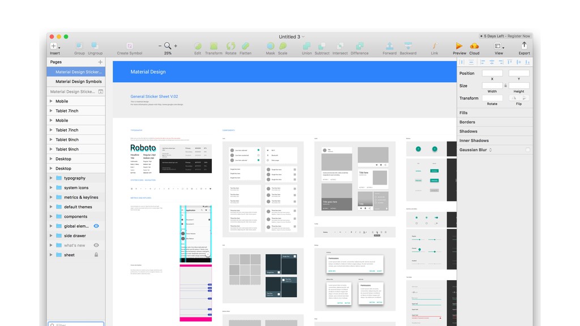The width and height of the screenshot is (580, 326).
Task: Click the Export icon
Action: (524, 45)
